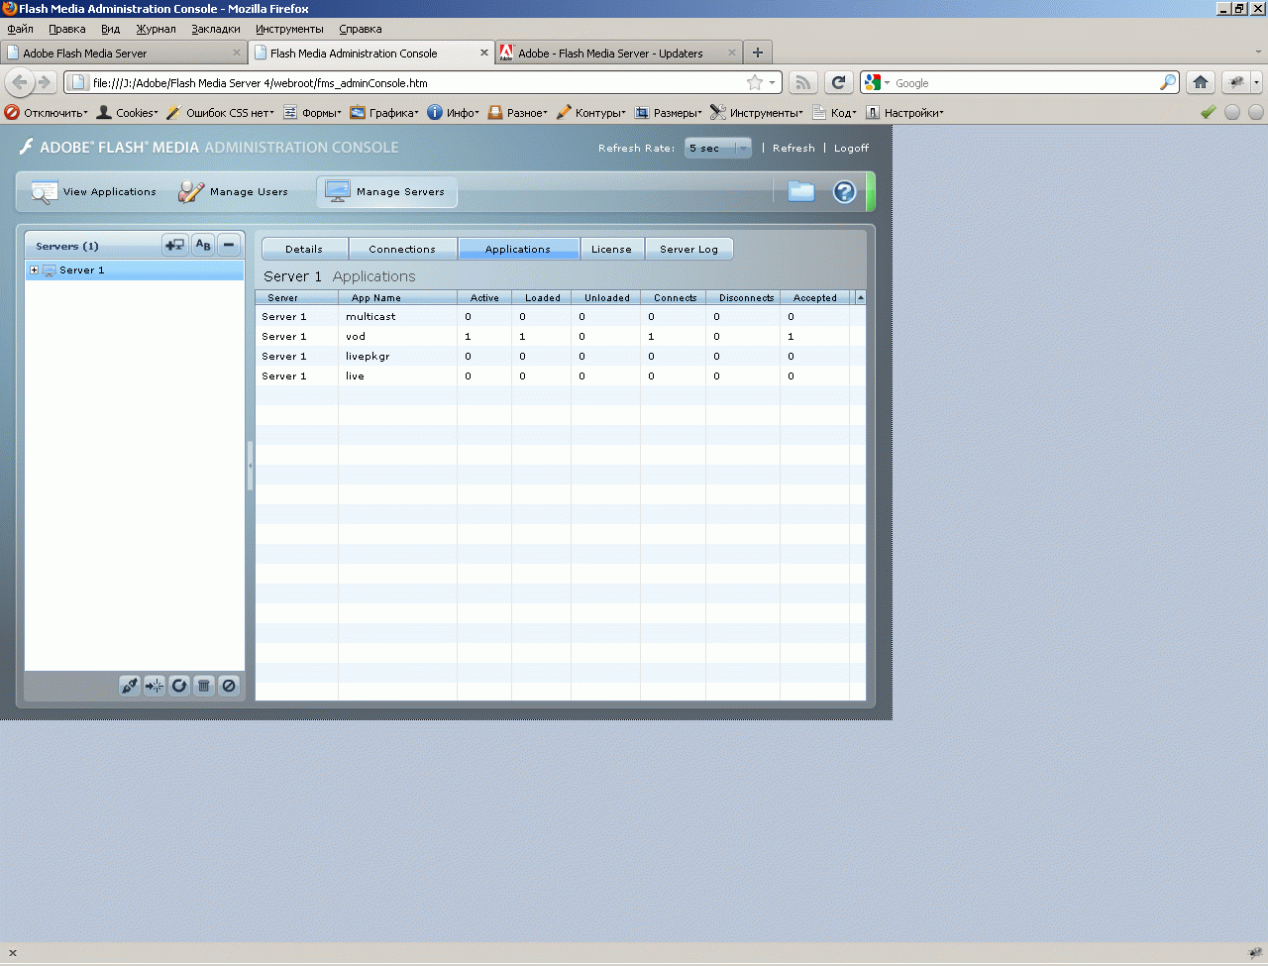
Task: Click the garbage collection trash icon
Action: coord(204,686)
